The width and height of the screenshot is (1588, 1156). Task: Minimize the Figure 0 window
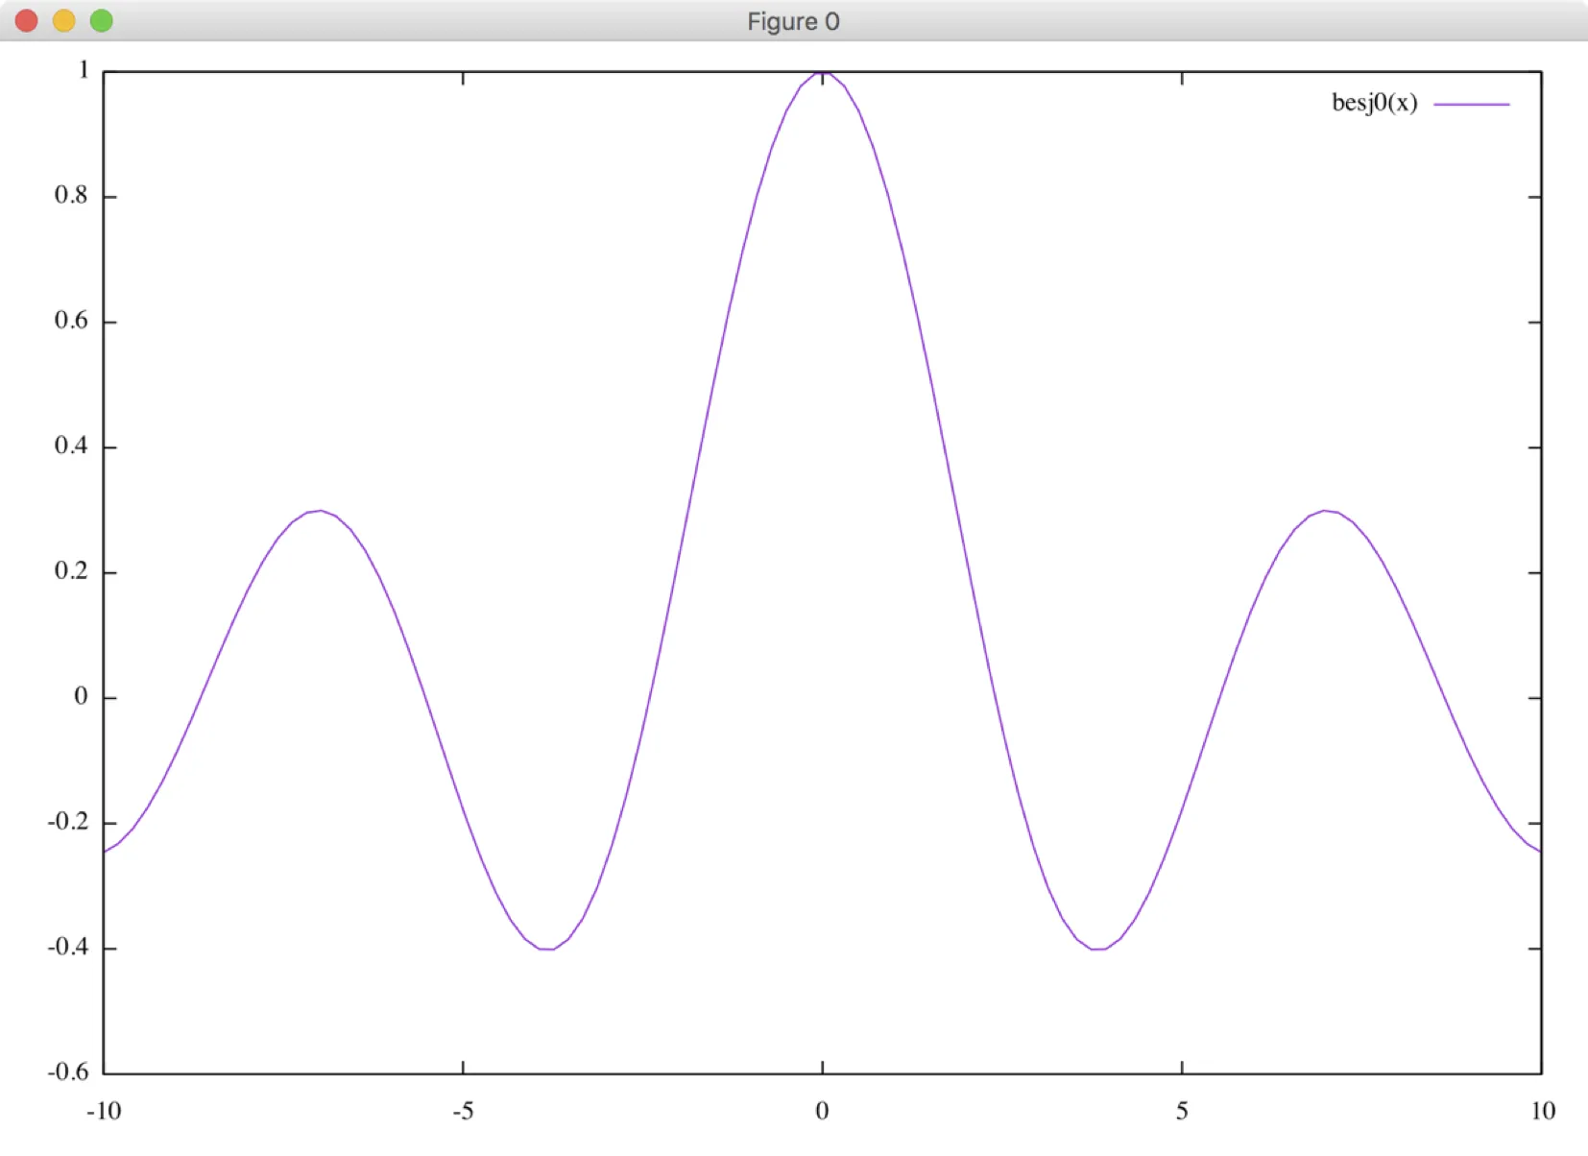point(64,20)
